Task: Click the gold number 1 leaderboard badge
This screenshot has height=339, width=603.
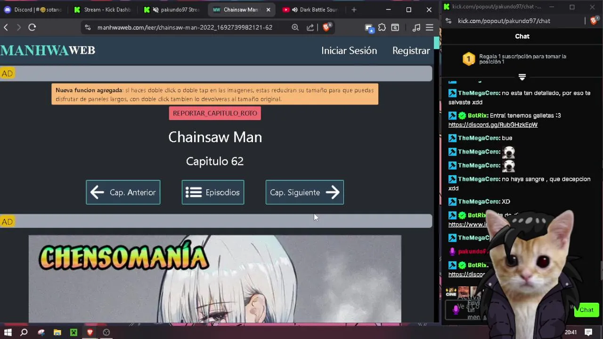Action: tap(469, 59)
